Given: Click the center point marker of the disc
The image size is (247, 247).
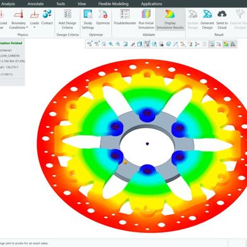Looking at the screenshot, I should (147, 144).
